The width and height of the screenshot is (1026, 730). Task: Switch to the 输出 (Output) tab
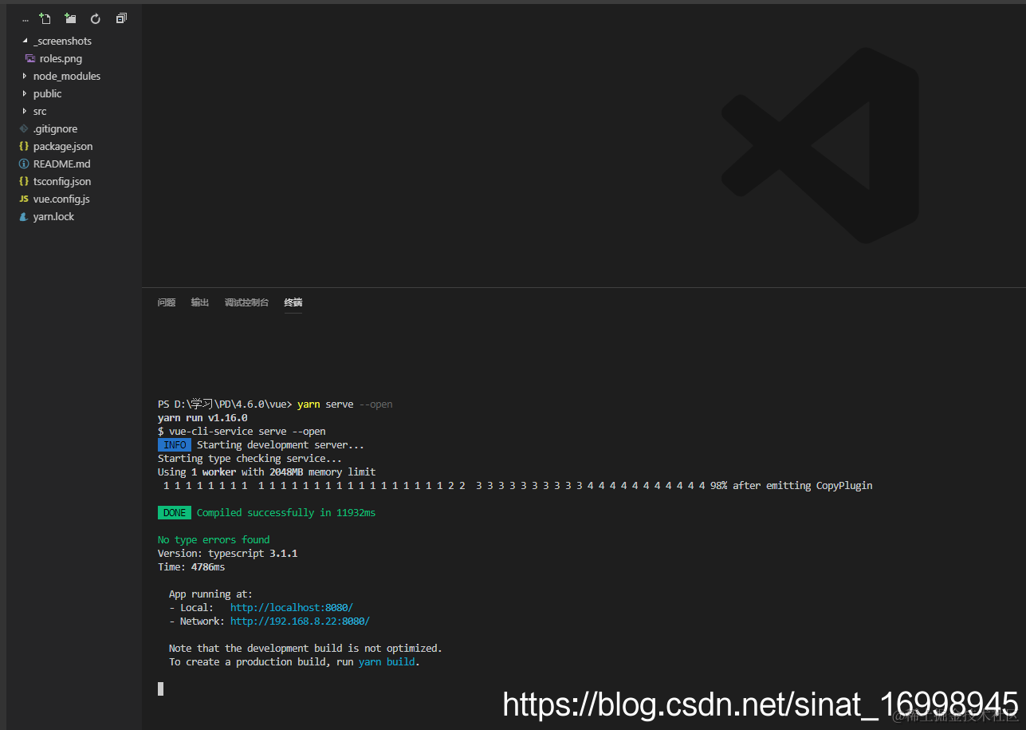[200, 302]
